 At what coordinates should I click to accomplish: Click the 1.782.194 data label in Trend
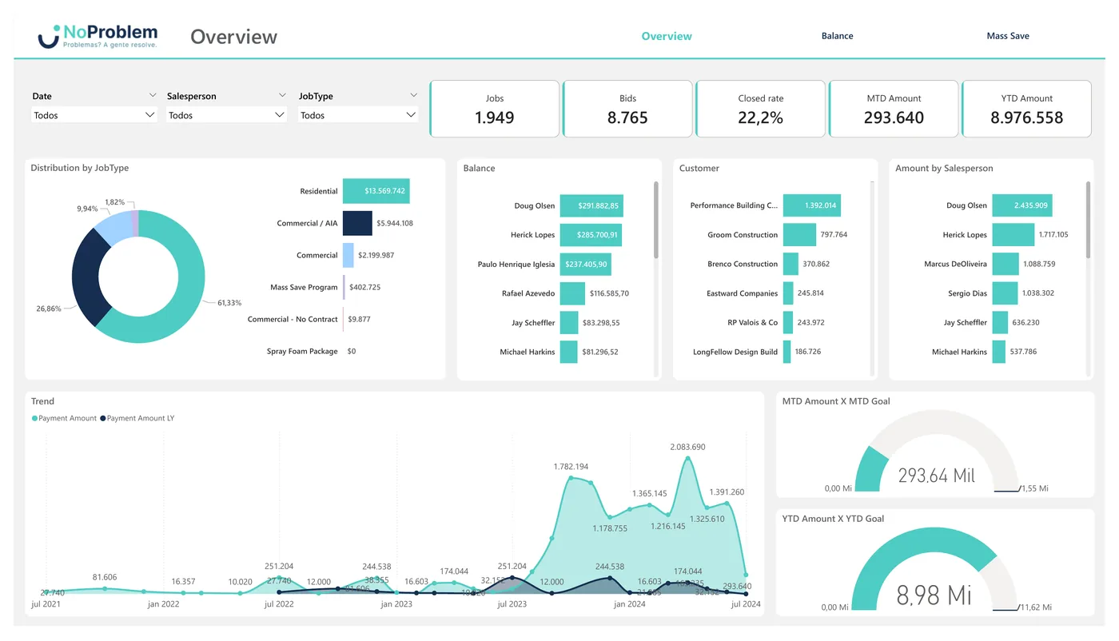[x=571, y=467]
